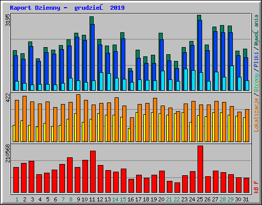Click green weekend day label 8
262x205 pixels.
coord(71,199)
